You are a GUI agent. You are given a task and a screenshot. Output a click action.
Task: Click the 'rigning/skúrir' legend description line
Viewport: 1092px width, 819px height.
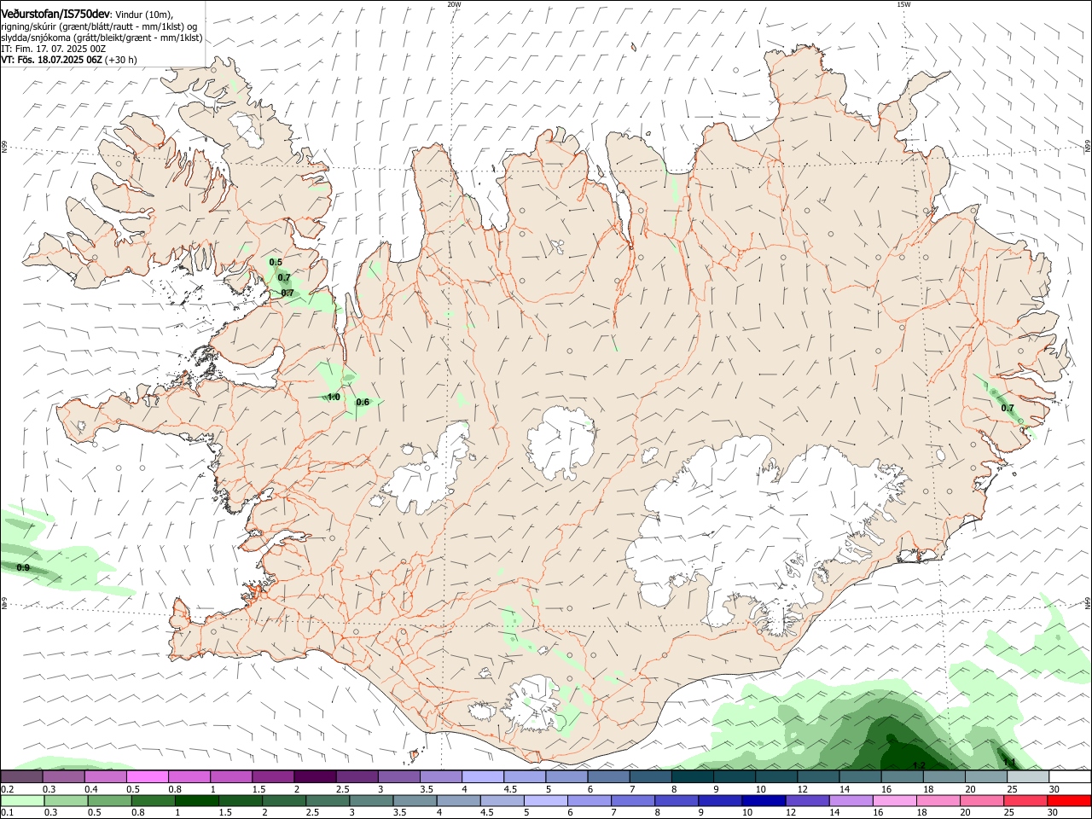98,26
